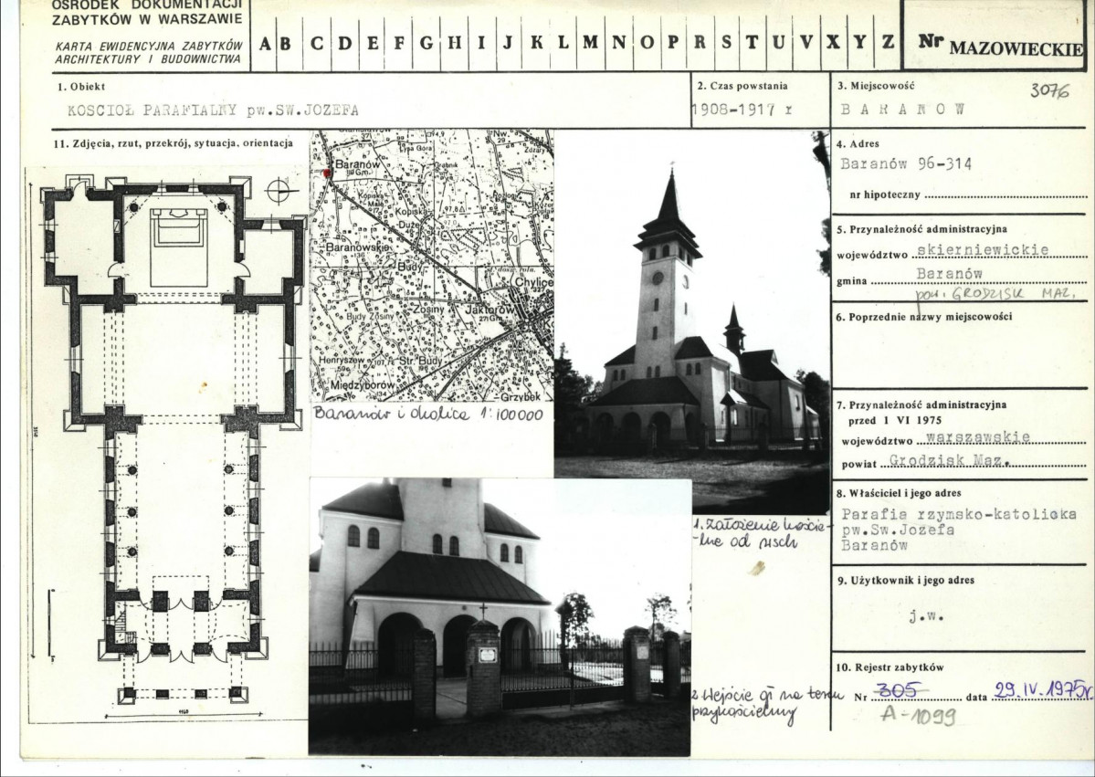Click the województwo skierniewickie entry
1095x777 pixels.
click(x=983, y=249)
